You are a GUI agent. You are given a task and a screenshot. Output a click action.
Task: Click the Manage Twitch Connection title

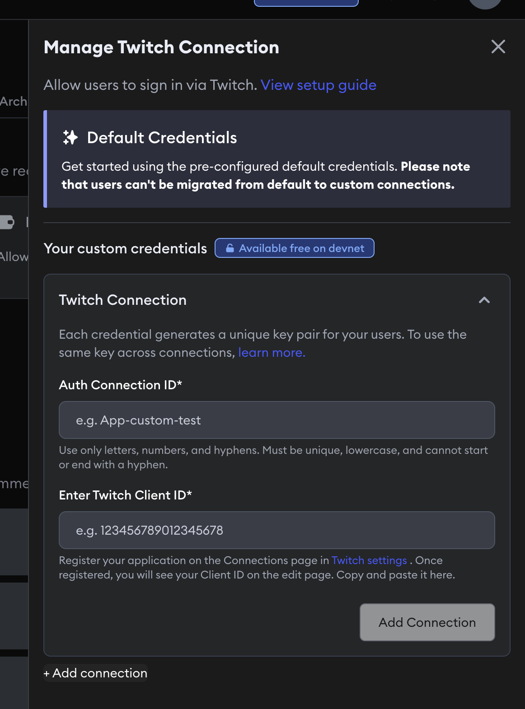tap(161, 47)
